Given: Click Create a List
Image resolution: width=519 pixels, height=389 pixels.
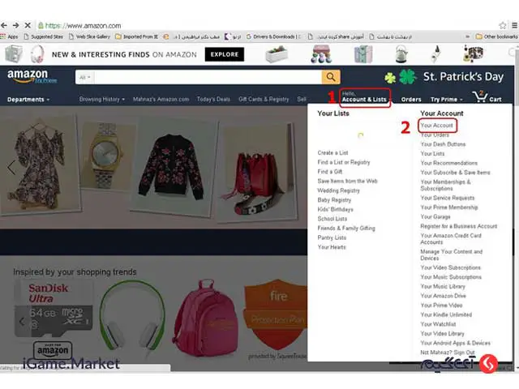Looking at the screenshot, I should pos(332,153).
